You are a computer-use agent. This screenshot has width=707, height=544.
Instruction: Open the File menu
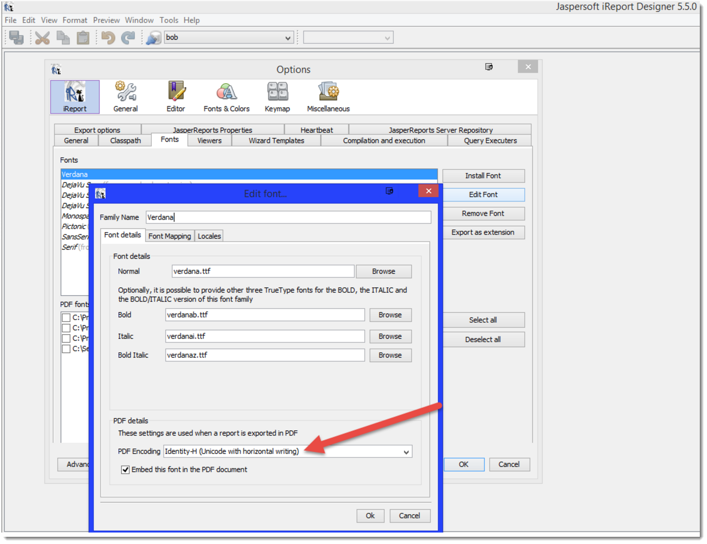tap(11, 20)
